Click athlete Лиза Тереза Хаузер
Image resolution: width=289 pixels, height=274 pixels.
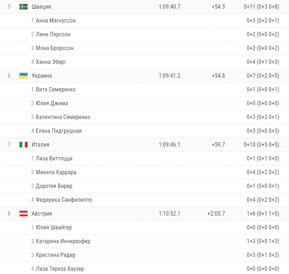pos(60,269)
